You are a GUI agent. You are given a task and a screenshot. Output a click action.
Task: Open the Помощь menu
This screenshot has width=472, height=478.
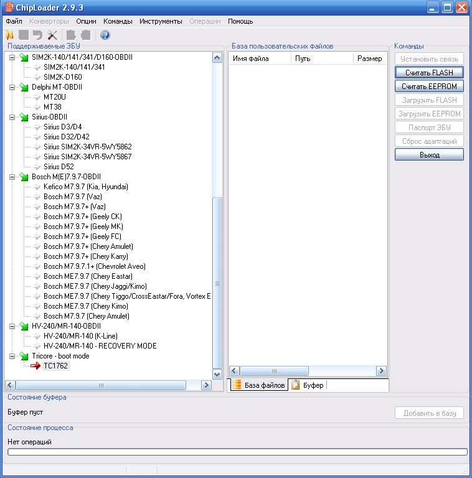click(x=240, y=21)
